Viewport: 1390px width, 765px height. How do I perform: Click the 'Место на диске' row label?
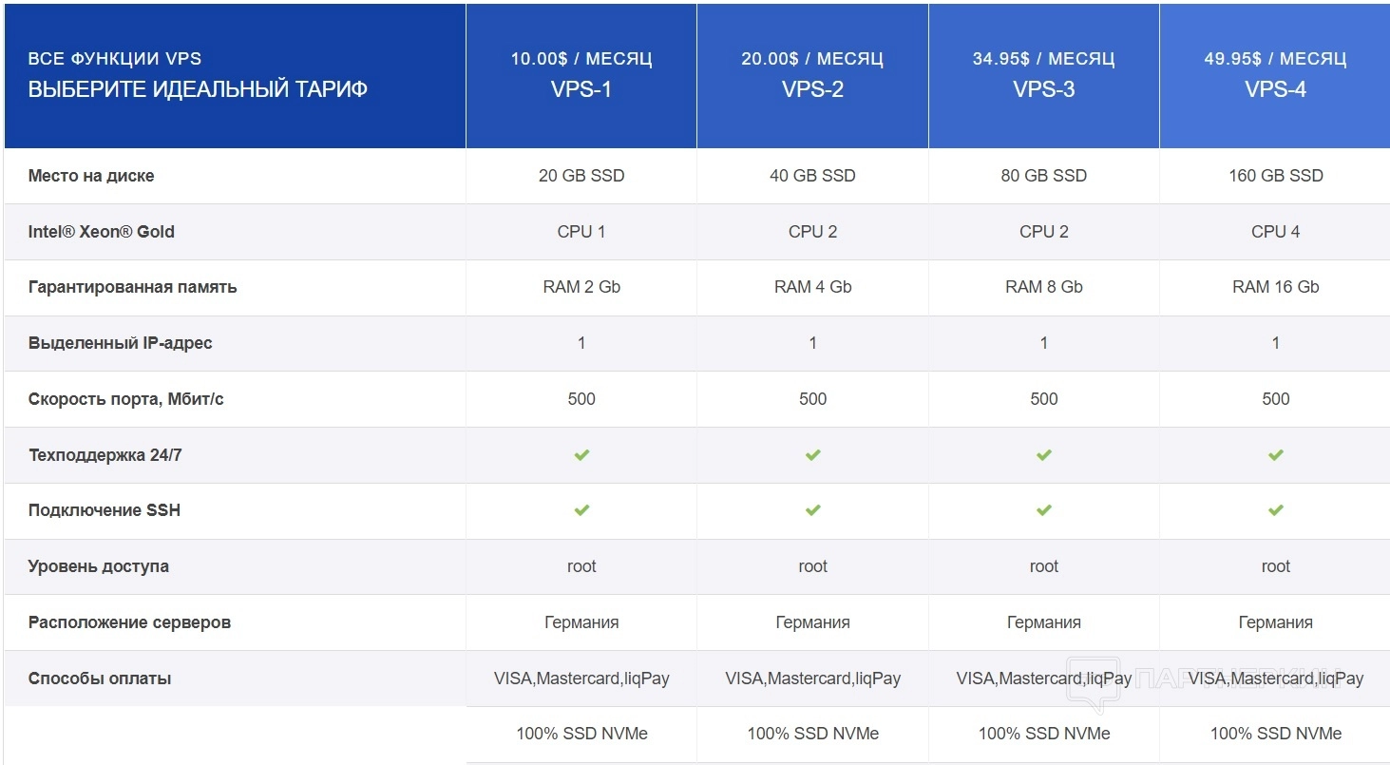click(91, 176)
